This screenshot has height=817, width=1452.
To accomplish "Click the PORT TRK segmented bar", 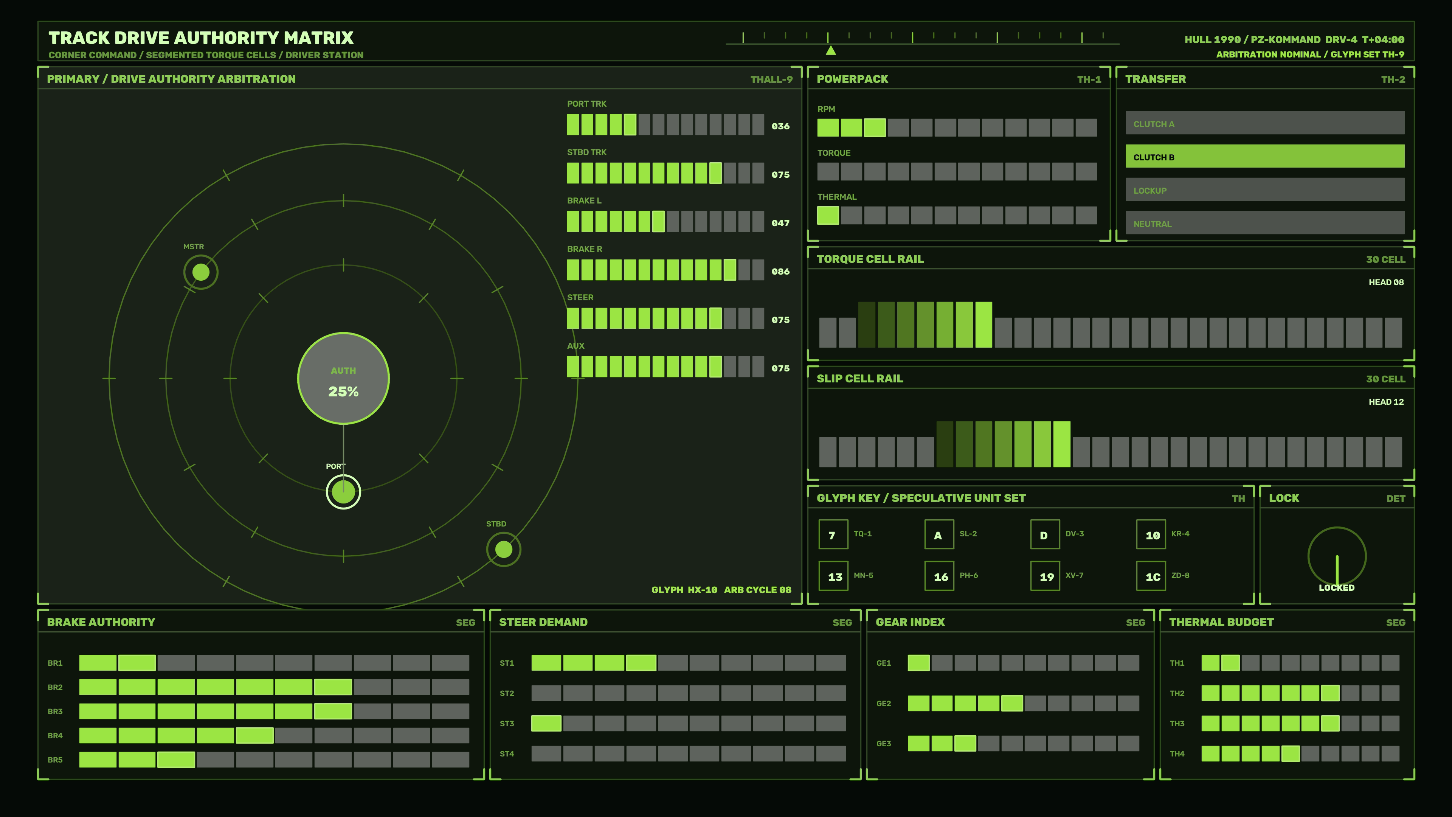I will click(x=665, y=124).
